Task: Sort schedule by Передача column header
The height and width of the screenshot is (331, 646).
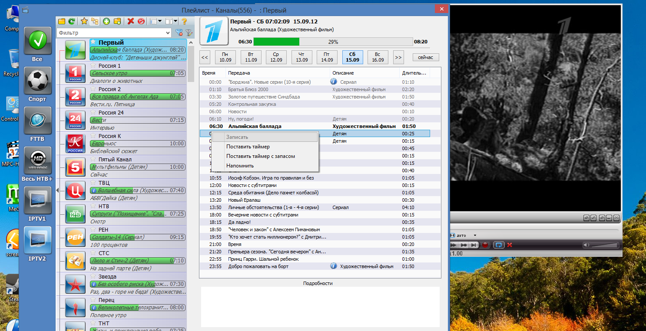Action: (x=278, y=73)
